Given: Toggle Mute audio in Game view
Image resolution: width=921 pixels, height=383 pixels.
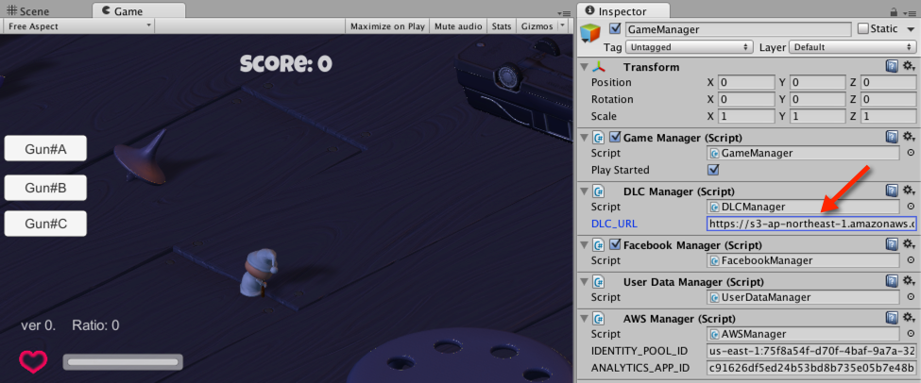Looking at the screenshot, I should tap(458, 25).
